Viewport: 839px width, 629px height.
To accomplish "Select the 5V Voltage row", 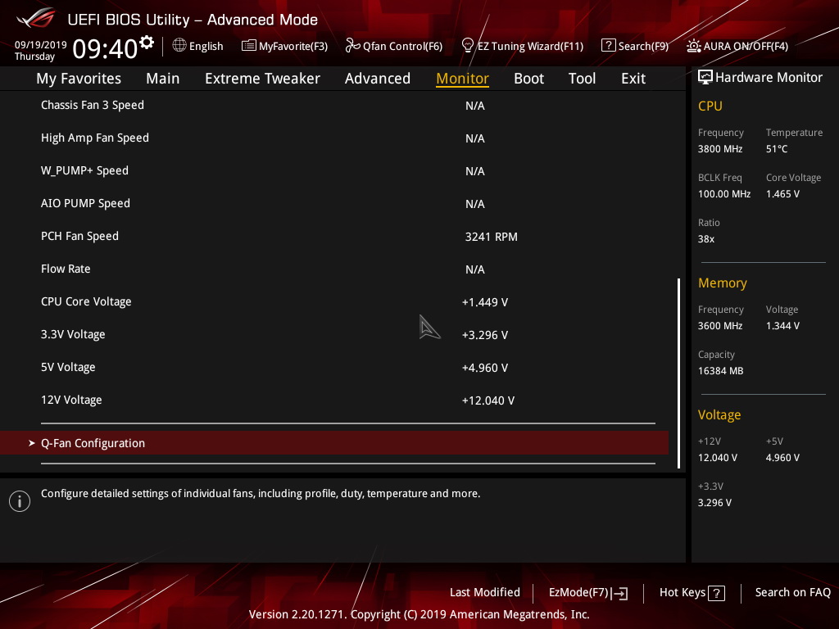I will [x=334, y=368].
